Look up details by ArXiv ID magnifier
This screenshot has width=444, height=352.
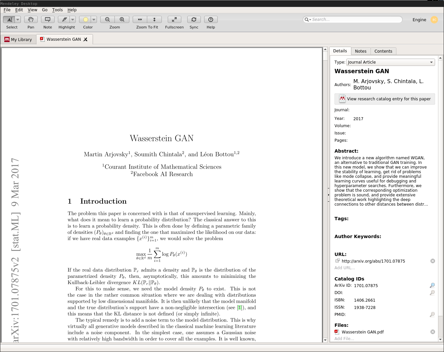[x=432, y=285]
